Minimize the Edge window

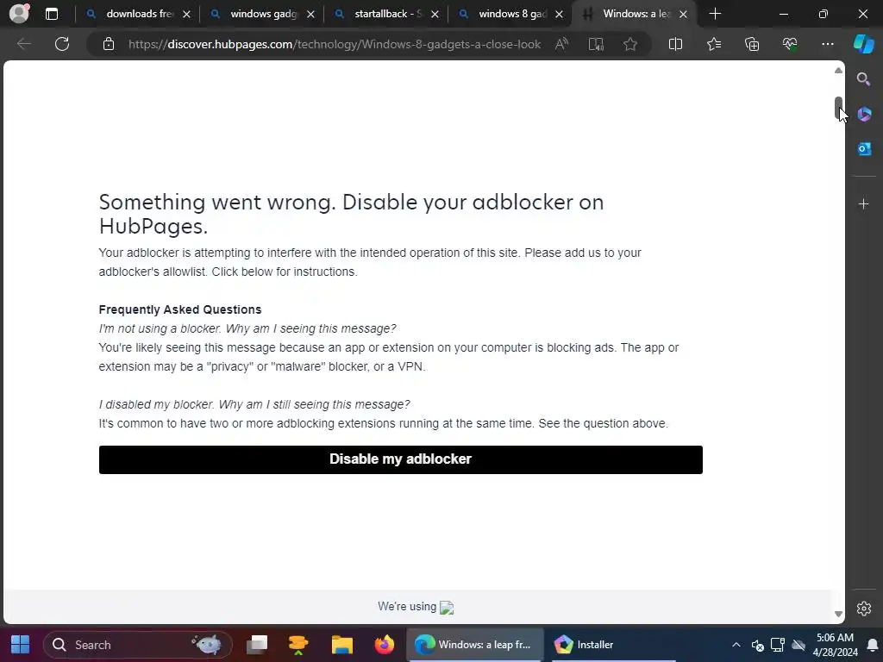783,14
